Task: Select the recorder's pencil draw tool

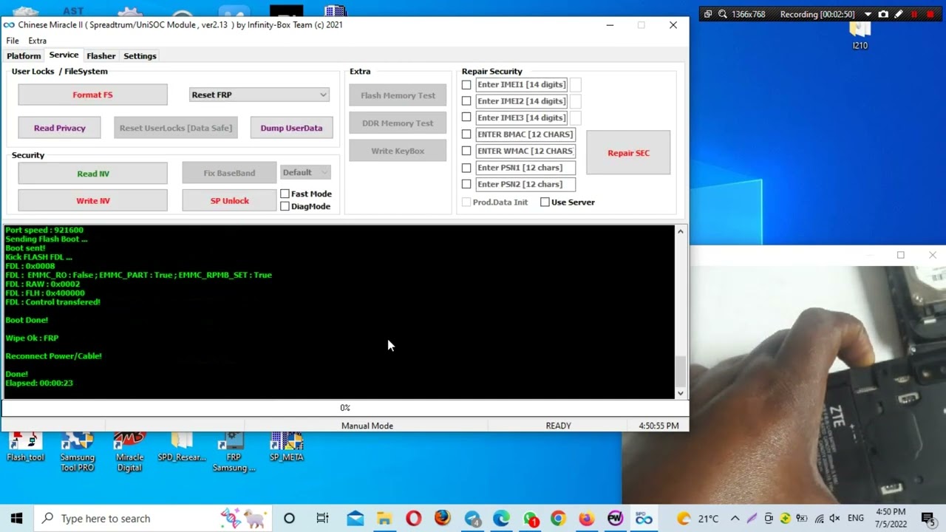Action: (x=899, y=14)
